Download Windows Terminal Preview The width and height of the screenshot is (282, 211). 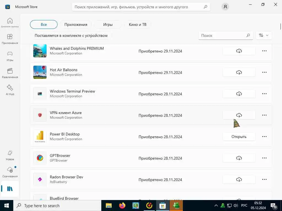tap(239, 94)
